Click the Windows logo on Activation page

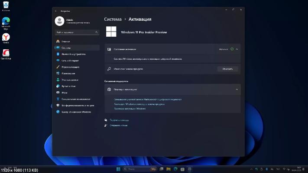pyautogui.click(x=111, y=32)
